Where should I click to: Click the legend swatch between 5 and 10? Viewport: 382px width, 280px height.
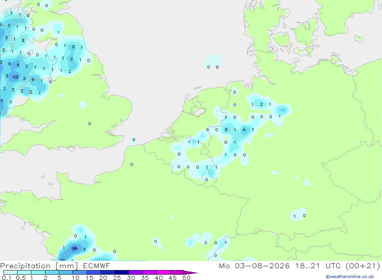click(66, 272)
